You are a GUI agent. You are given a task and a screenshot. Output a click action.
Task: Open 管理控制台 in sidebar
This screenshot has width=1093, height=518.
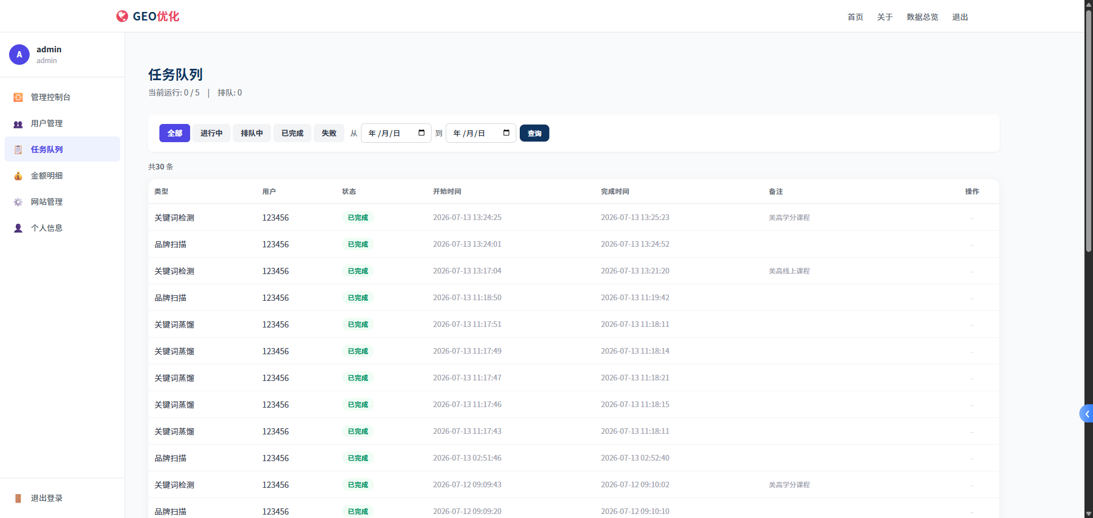coord(63,97)
